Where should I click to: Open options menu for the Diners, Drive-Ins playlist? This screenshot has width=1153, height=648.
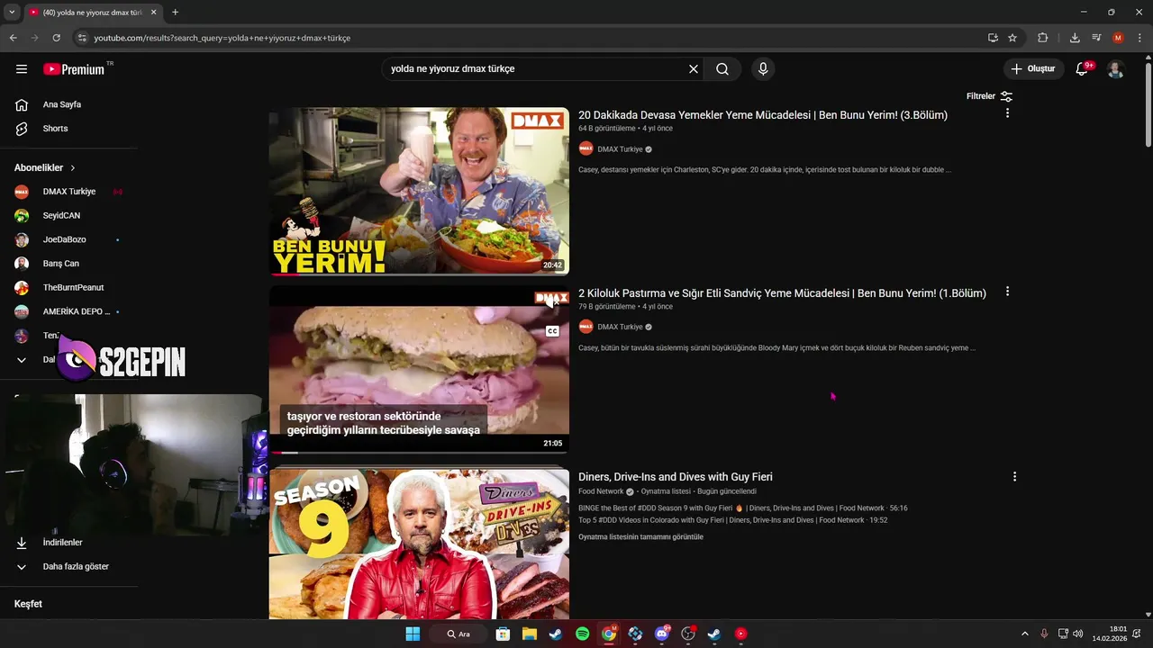[1014, 477]
